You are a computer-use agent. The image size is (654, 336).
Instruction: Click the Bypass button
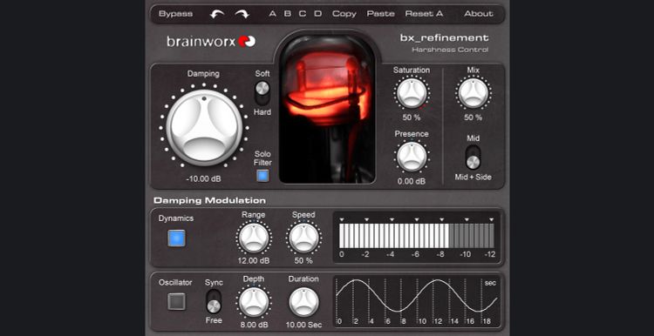pyautogui.click(x=175, y=14)
